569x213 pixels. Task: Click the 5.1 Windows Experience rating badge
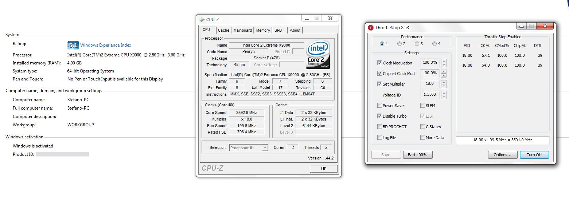(73, 45)
